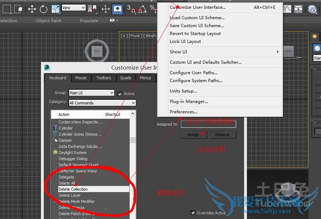Select the Debugger Dialog action
The height and width of the screenshot is (219, 321).
(x=73, y=159)
